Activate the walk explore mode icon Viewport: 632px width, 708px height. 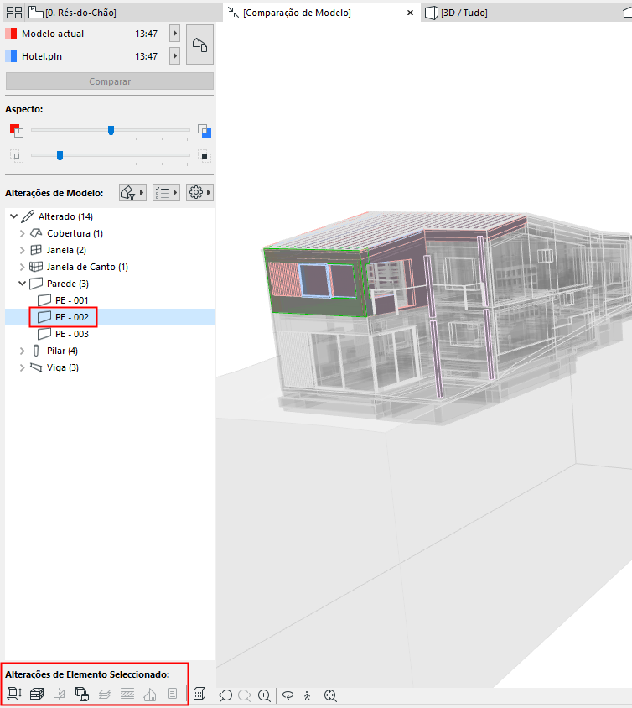click(x=308, y=695)
